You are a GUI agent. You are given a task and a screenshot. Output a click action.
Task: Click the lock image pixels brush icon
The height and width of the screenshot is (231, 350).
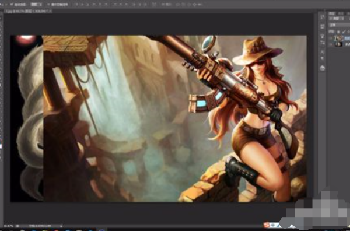pos(344,32)
